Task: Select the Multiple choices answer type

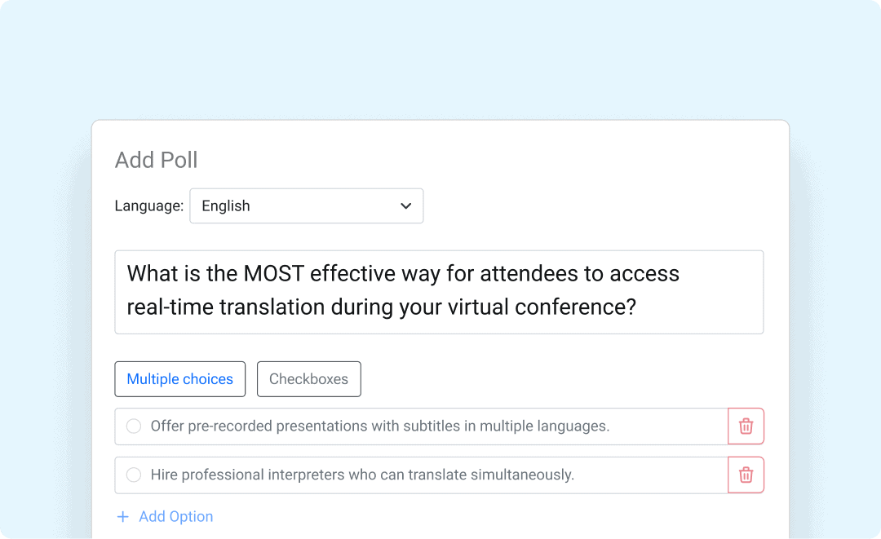Action: [179, 378]
